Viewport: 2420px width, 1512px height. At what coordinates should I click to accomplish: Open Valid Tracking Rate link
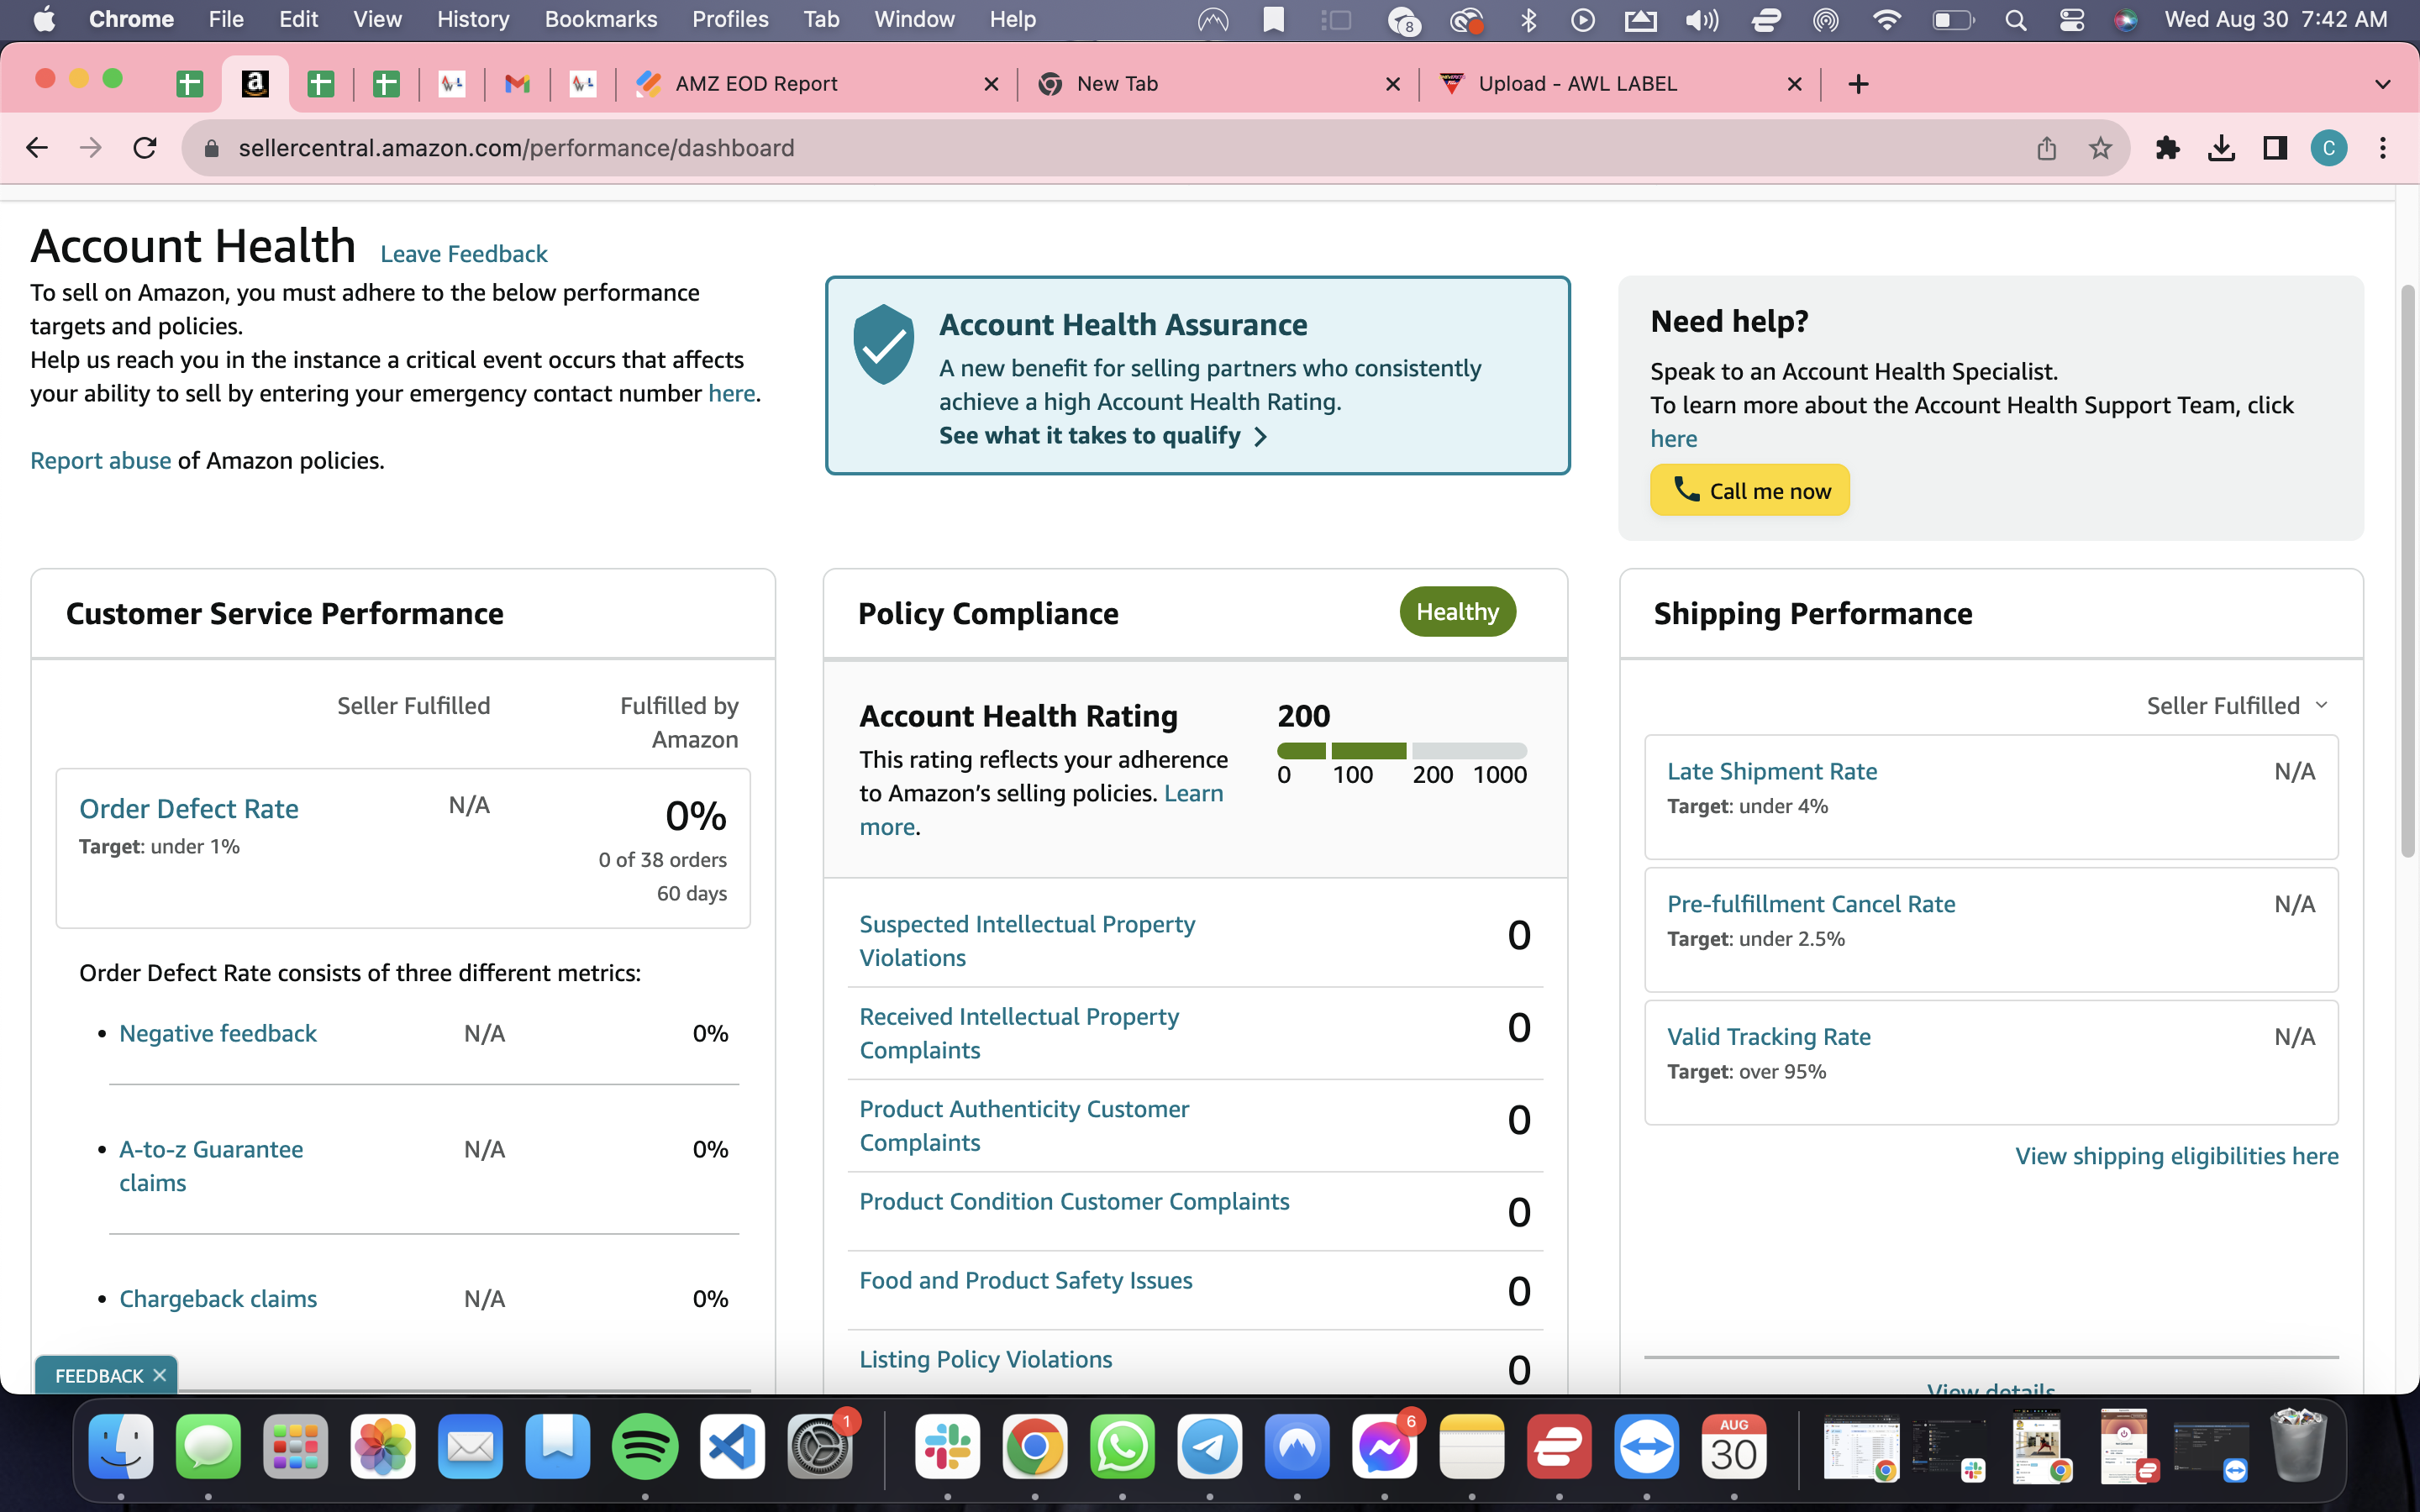1769,1036
